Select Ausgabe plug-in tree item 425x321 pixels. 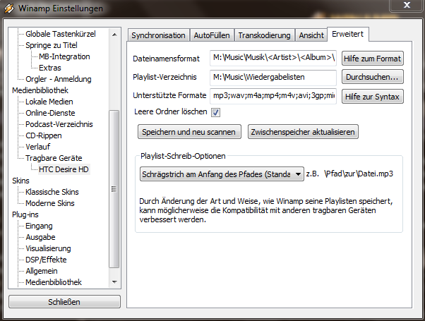[x=40, y=237]
